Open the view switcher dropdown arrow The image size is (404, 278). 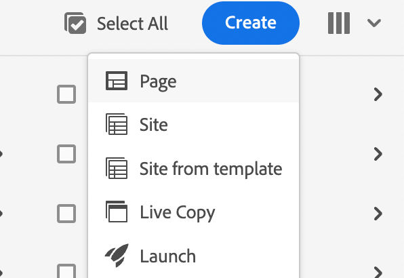[374, 23]
